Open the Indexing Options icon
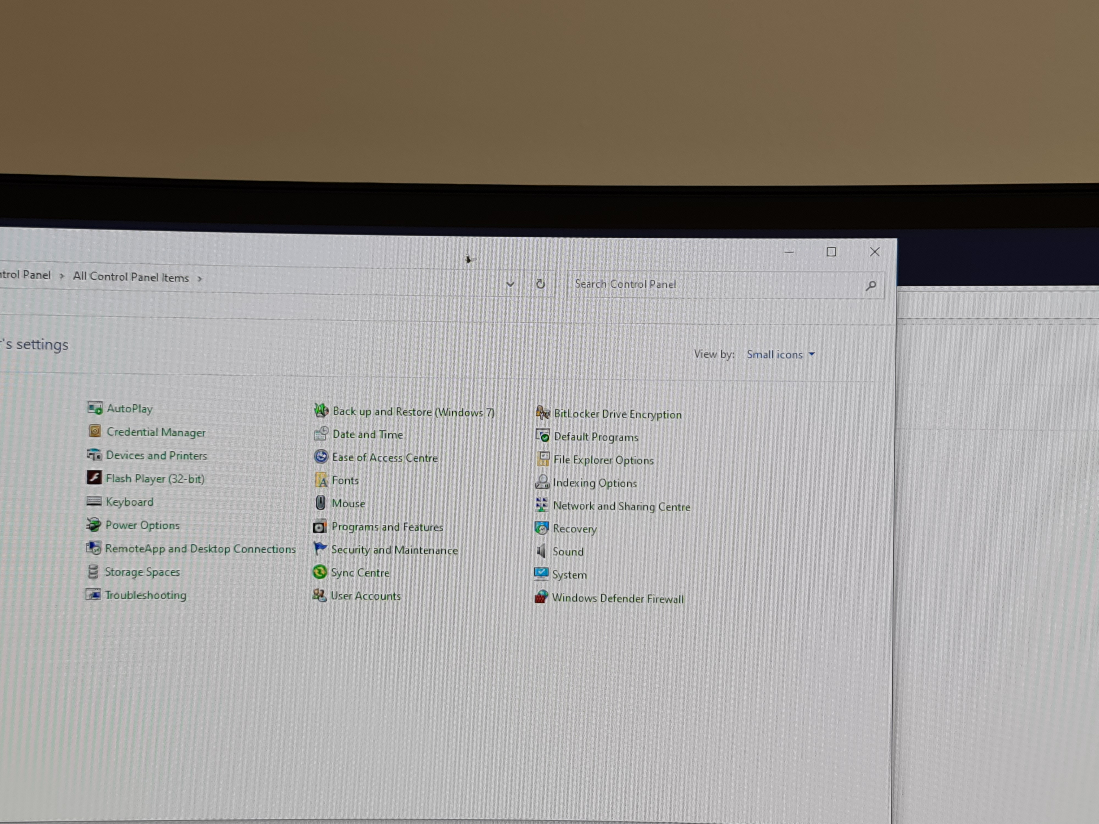 point(542,481)
